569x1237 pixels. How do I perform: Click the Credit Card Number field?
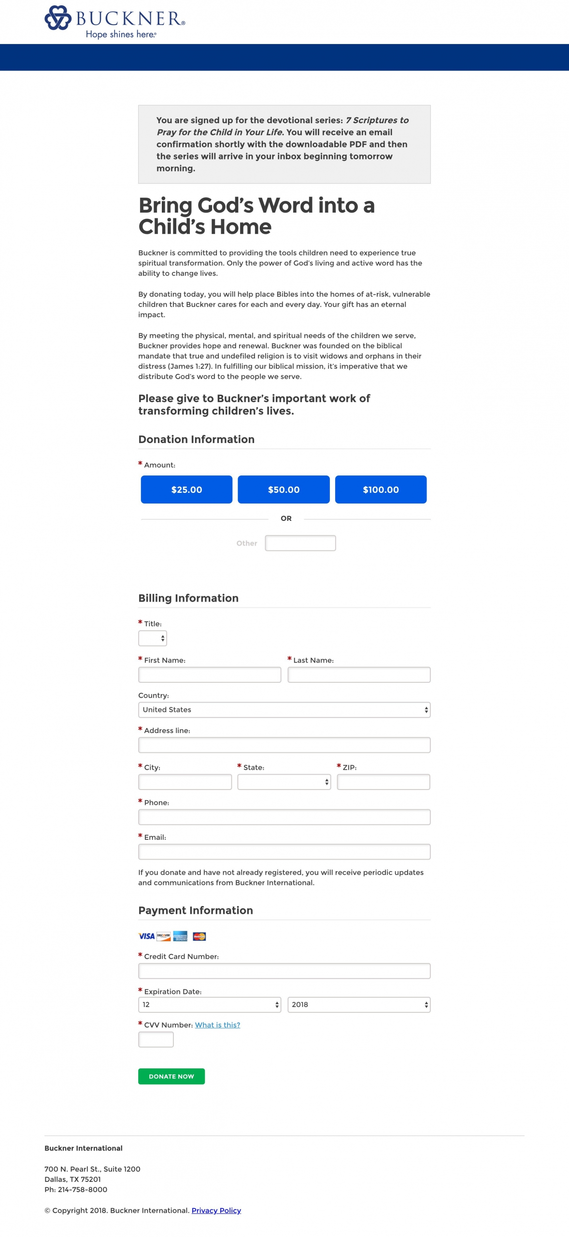(x=284, y=971)
